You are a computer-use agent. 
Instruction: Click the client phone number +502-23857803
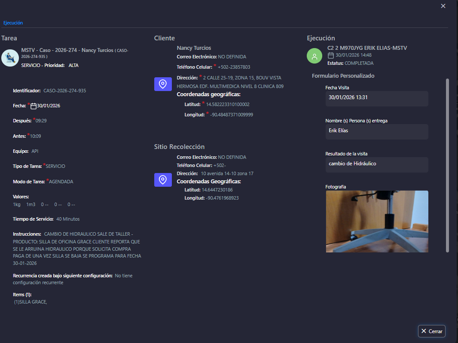click(234, 67)
